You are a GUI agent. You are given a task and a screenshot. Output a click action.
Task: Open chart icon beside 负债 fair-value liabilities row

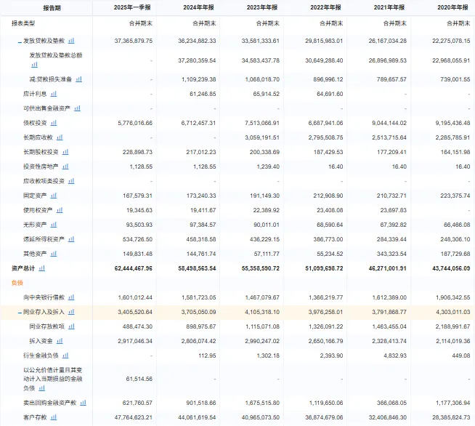click(42, 388)
